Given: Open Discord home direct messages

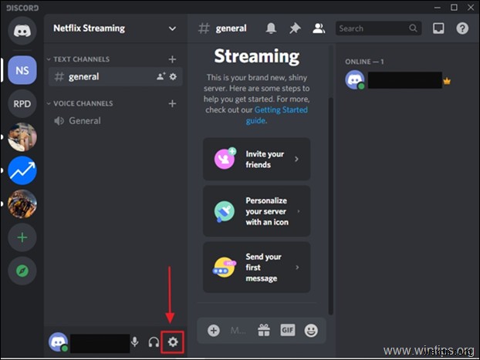Looking at the screenshot, I should [22, 31].
